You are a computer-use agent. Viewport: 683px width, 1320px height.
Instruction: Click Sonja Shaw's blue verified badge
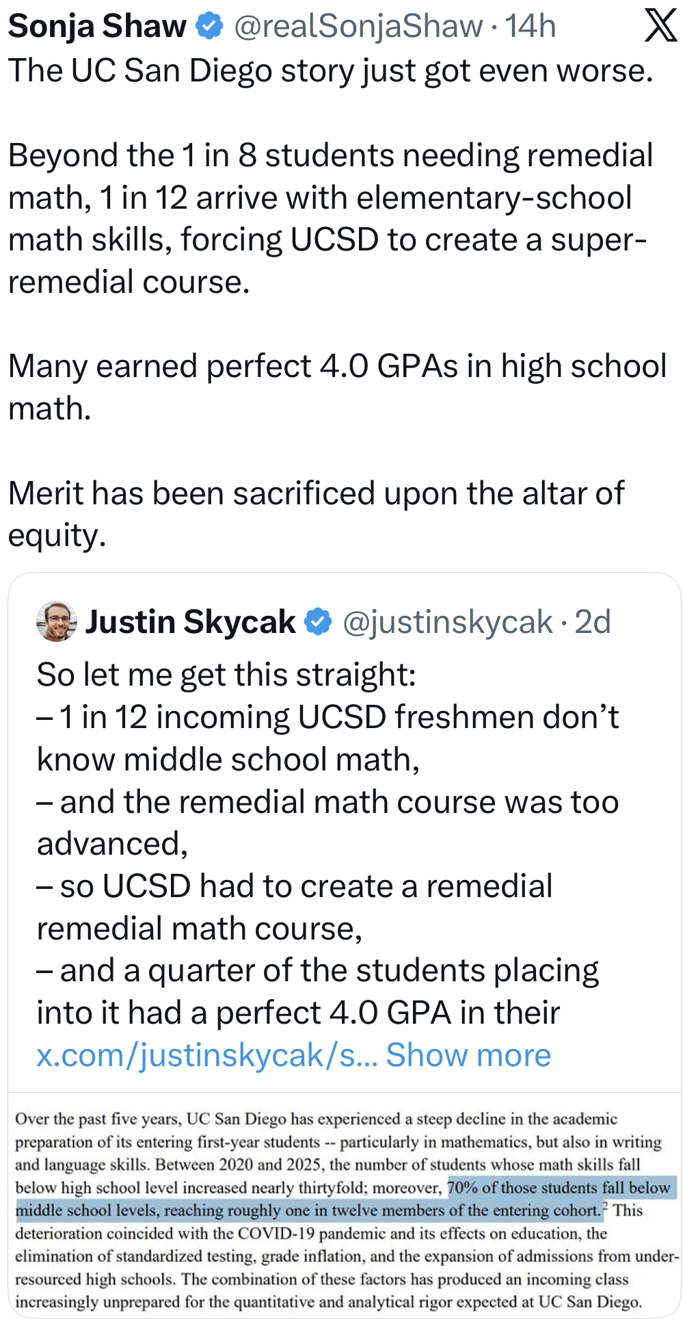tap(209, 26)
